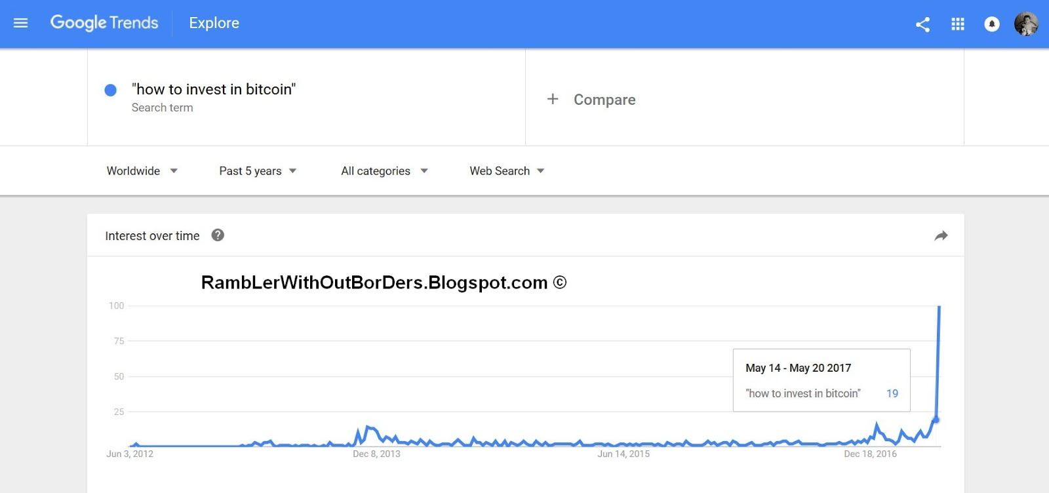This screenshot has height=493, width=1049.
Task: Open the hamburger main menu
Action: (20, 23)
